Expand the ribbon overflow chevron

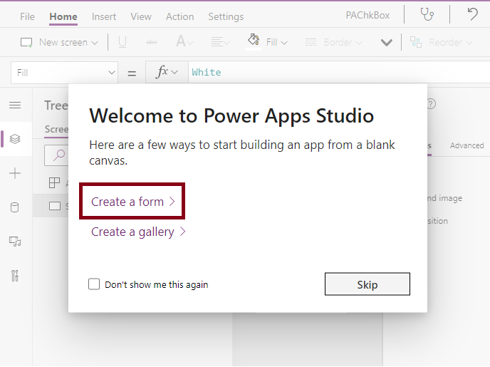pyautogui.click(x=387, y=43)
